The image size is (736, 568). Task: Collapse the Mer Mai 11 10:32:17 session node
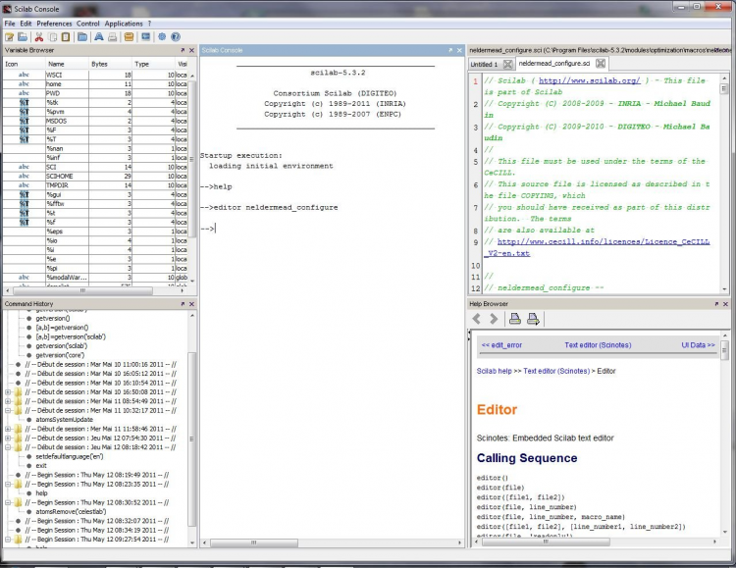tap(8, 410)
